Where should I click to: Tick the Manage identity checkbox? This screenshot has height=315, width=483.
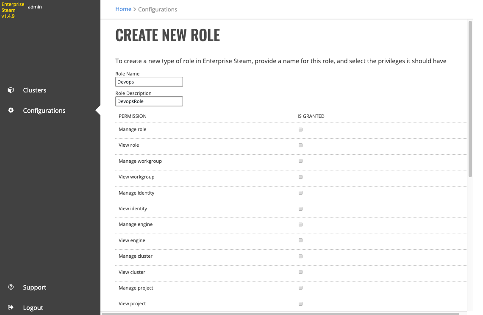[300, 192]
